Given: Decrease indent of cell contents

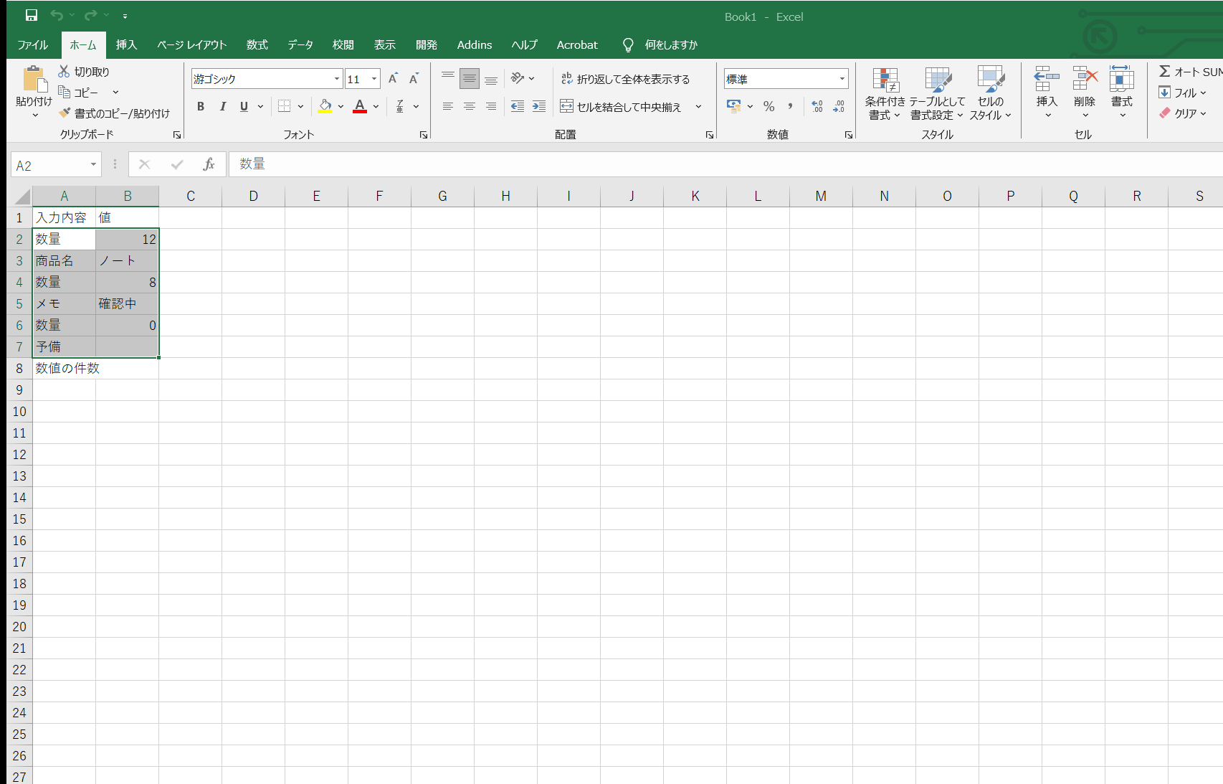Looking at the screenshot, I should coord(518,106).
